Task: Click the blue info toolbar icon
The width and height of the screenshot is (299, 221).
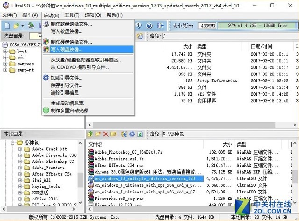Action: pos(139,25)
